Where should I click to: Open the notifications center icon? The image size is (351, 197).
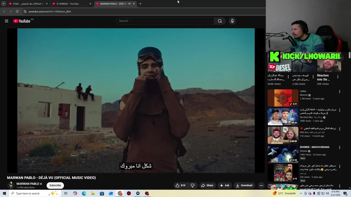coord(345,193)
